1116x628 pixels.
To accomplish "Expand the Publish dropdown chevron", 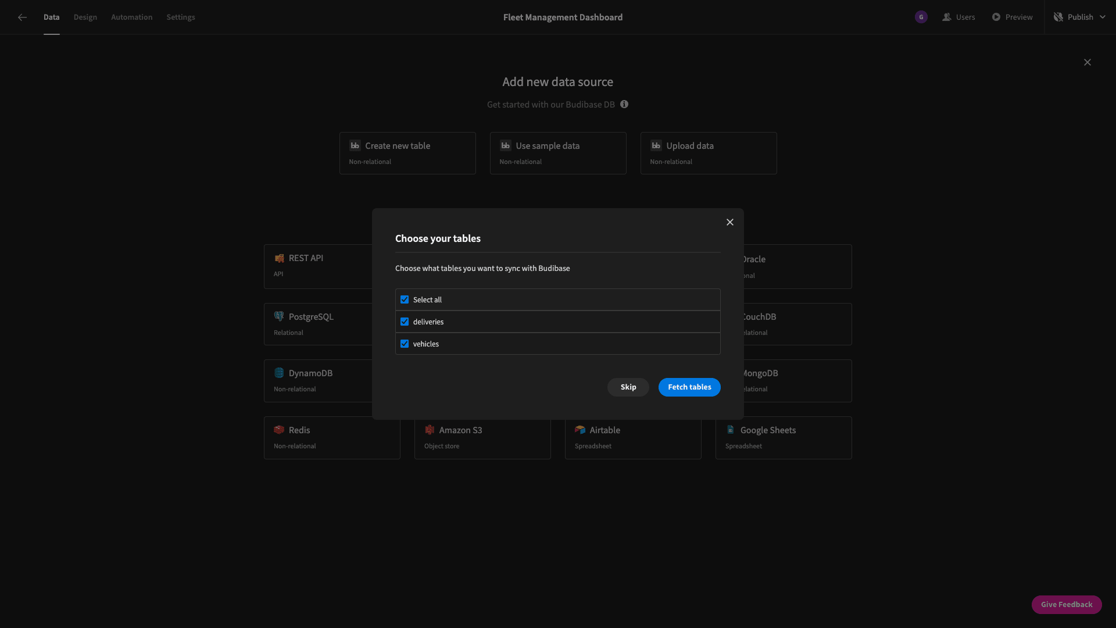I will (1103, 17).
